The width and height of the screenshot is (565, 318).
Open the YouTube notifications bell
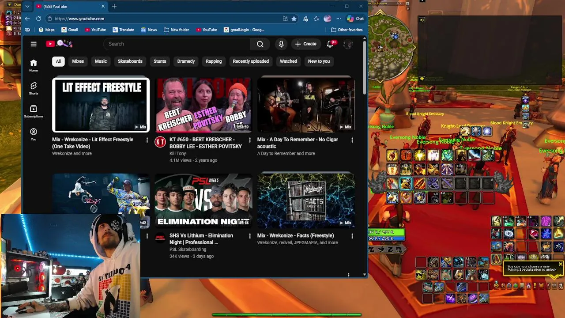click(x=330, y=44)
